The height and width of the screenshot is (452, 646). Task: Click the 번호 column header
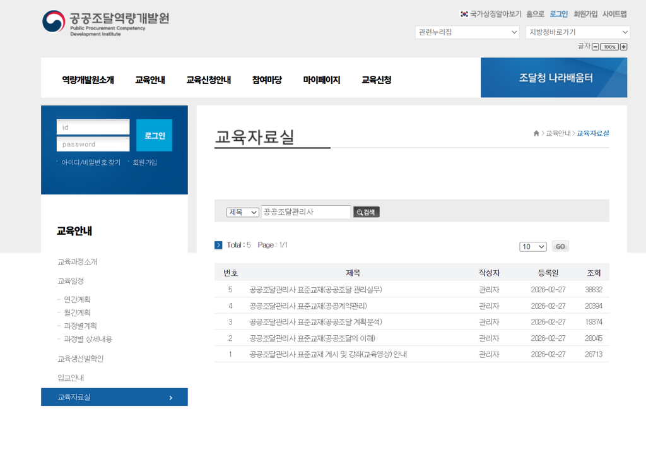tap(230, 273)
